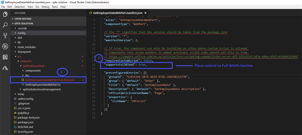Image resolution: width=302 pixels, height=135 pixels.
Task: Open the Explorer view in activity bar
Action: (5, 14)
